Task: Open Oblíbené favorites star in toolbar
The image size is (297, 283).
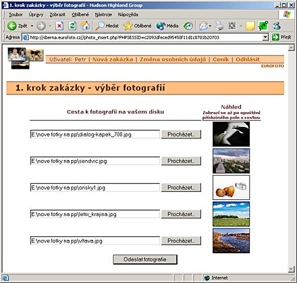Action: tap(138, 26)
